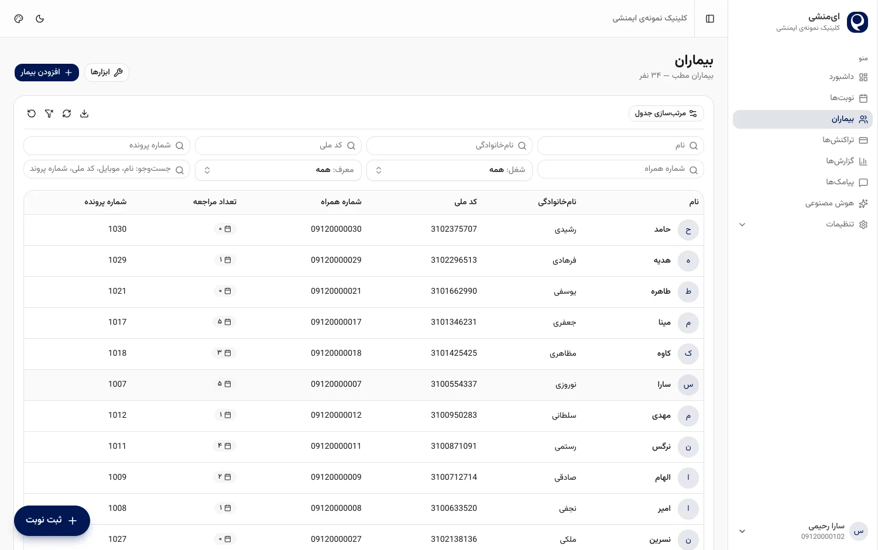Focus the شماره پرونده search field
The width and height of the screenshot is (878, 550).
(107, 146)
